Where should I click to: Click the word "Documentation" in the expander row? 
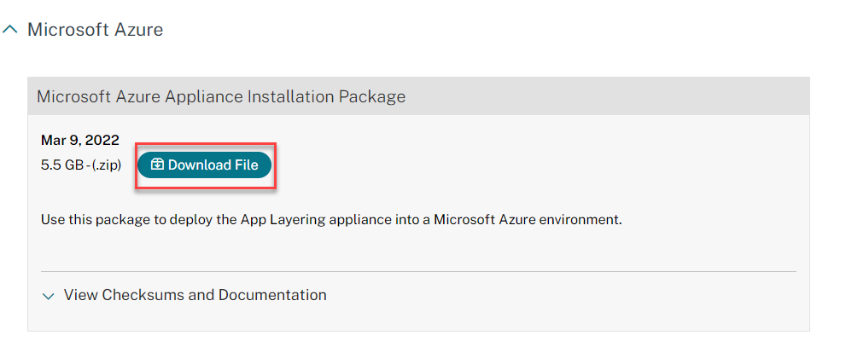pos(272,296)
